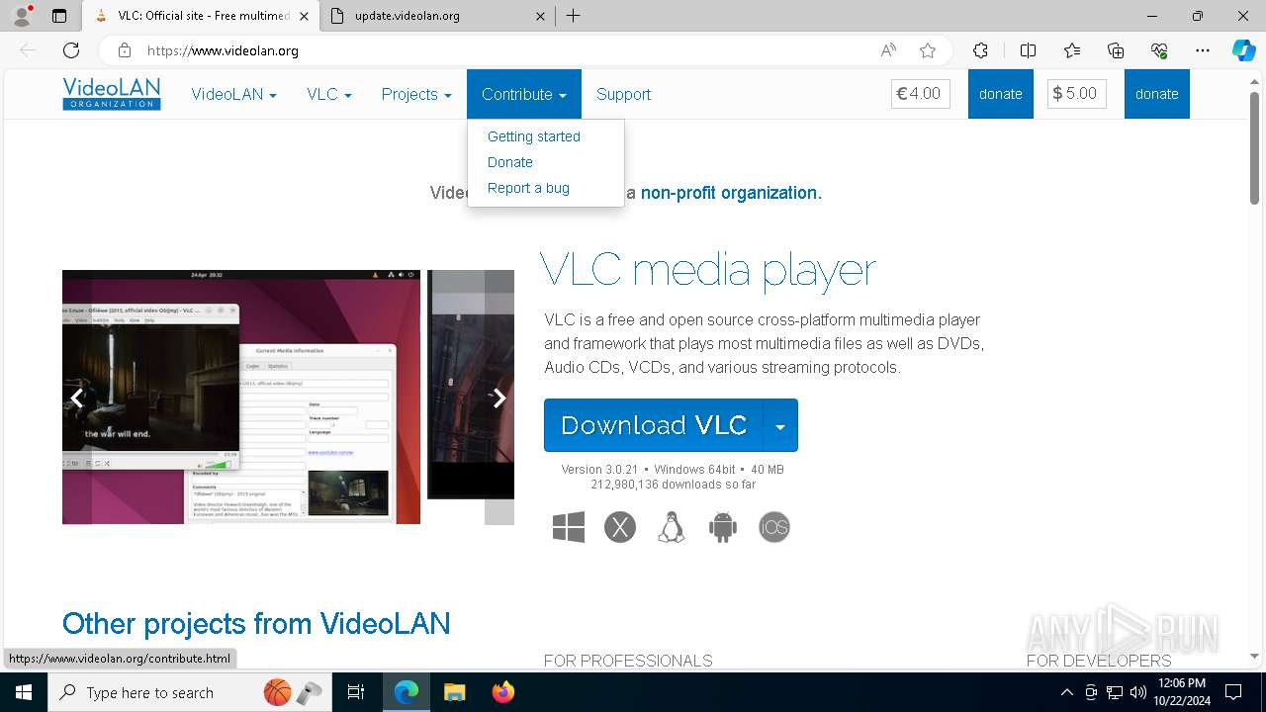Select Donate in Contribute menu
This screenshot has height=712, width=1266.
[510, 162]
